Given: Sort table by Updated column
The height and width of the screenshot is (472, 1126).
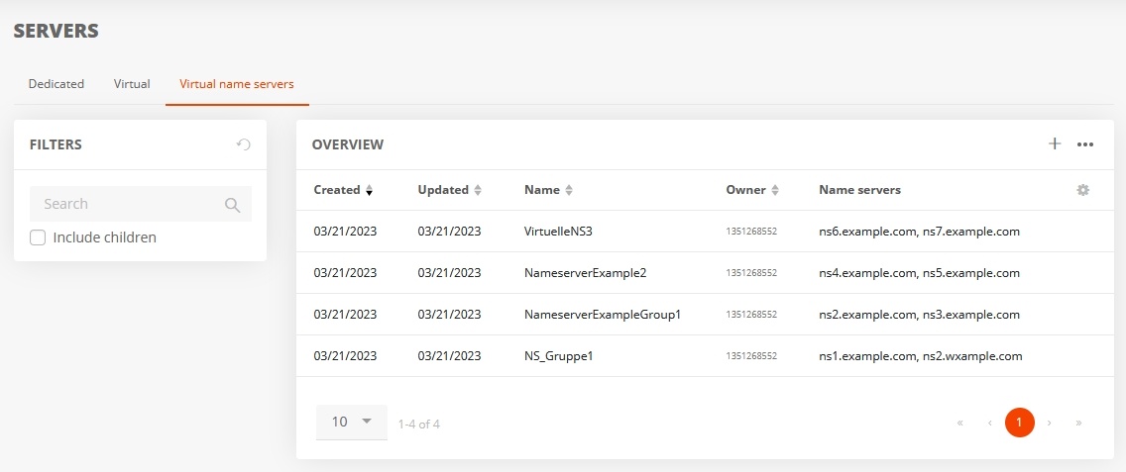Looking at the screenshot, I should 450,190.
